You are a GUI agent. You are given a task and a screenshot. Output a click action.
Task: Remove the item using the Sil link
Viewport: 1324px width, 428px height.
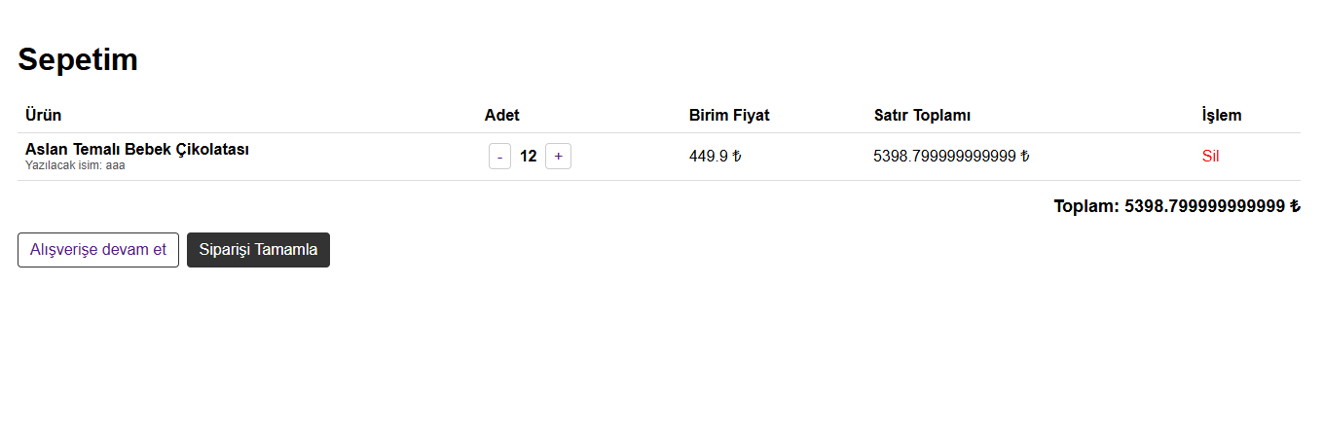(x=1210, y=157)
